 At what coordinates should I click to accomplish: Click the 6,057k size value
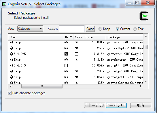click(x=99, y=77)
